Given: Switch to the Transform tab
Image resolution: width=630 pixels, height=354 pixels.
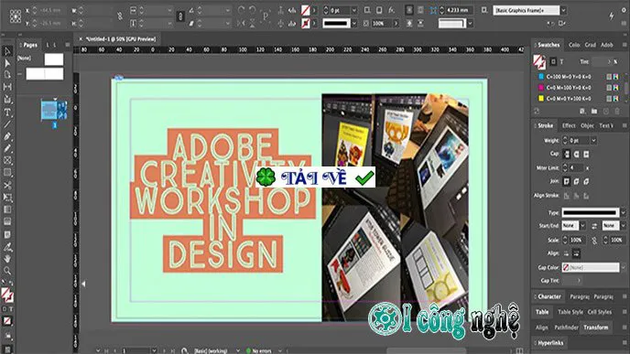Looking at the screenshot, I should 596,327.
